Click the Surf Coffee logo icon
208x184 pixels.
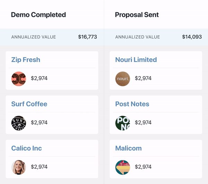coord(19,123)
